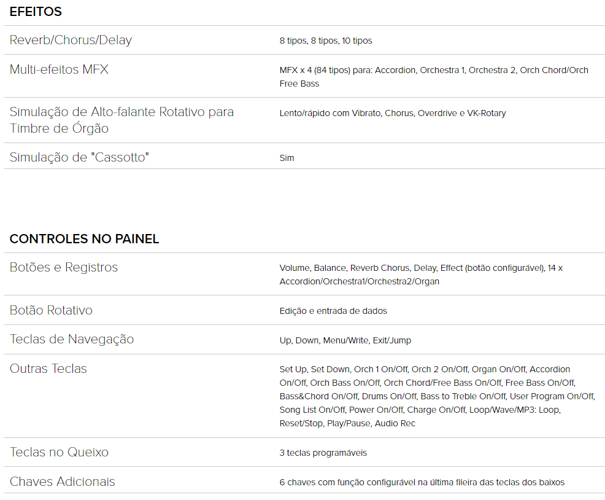This screenshot has height=500, width=605.
Task: Select the Botão Rotativo label
Action: 51,310
